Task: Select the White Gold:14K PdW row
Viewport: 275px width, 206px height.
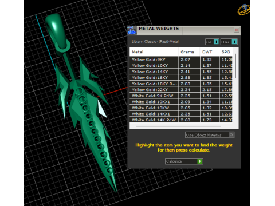Action: pos(181,120)
